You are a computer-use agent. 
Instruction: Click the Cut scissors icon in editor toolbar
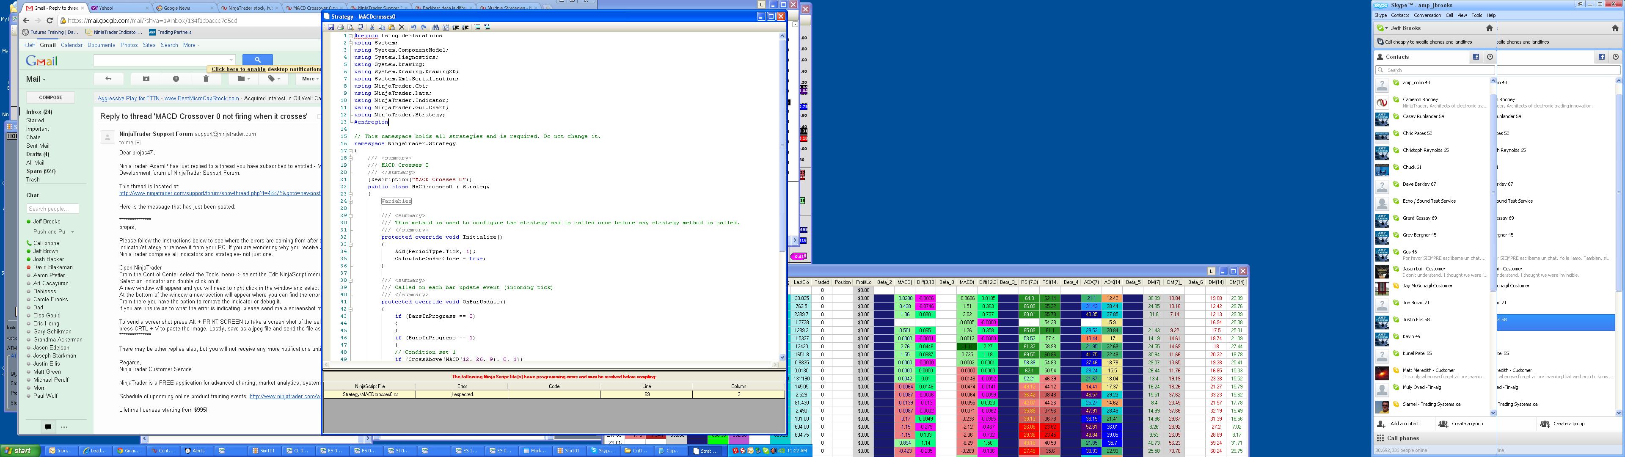click(x=372, y=28)
